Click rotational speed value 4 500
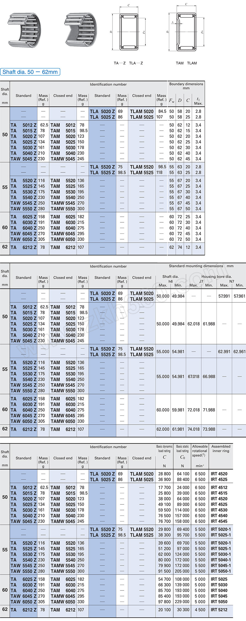The image size is (246, 621). 200,610
